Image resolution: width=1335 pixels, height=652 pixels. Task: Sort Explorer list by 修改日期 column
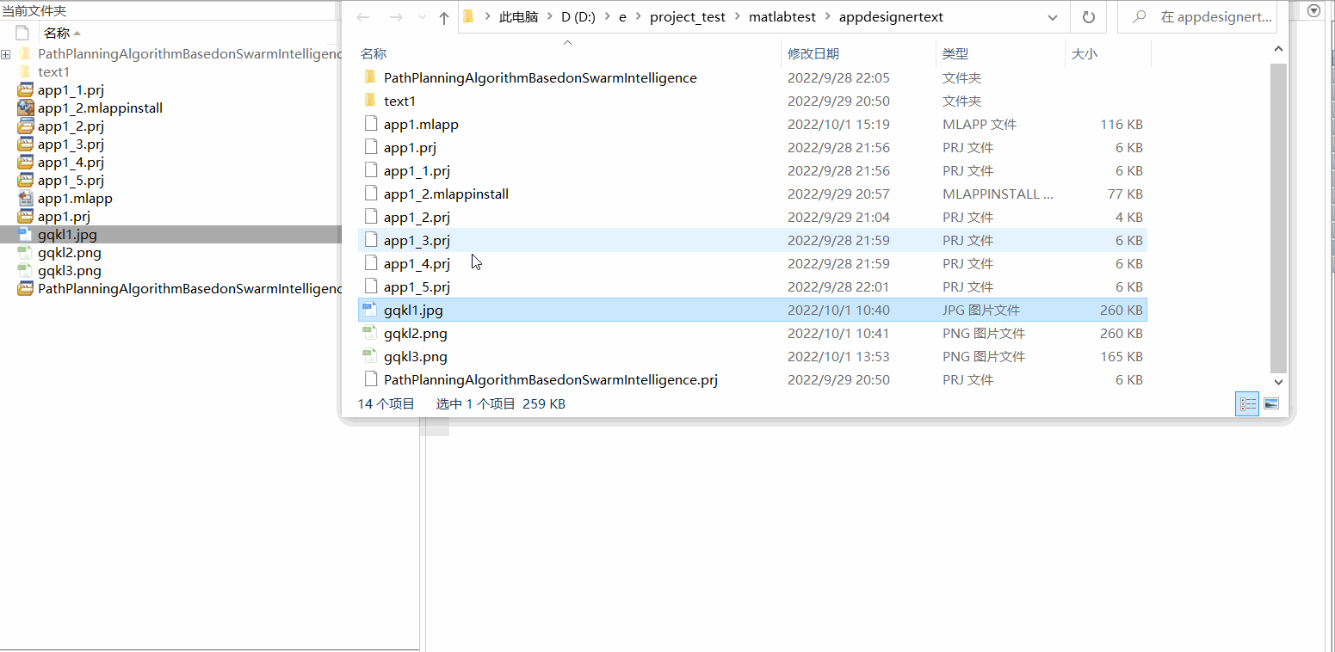813,53
